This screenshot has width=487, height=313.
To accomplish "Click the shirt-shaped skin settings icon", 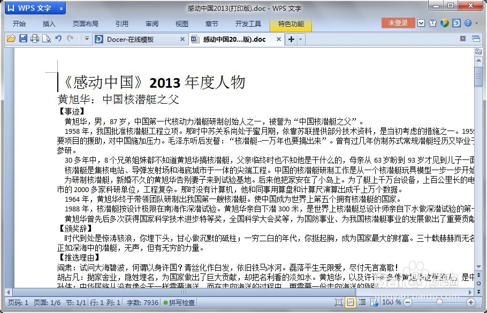I will click(x=432, y=24).
